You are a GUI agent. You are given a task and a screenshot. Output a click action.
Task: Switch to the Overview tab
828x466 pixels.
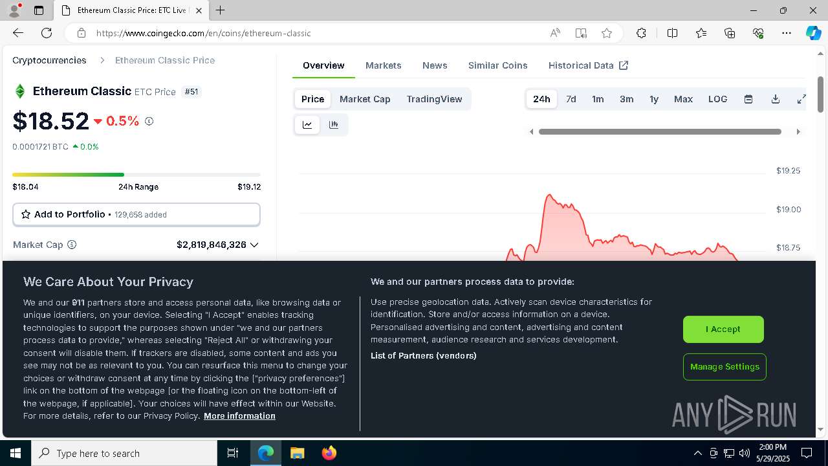click(323, 65)
